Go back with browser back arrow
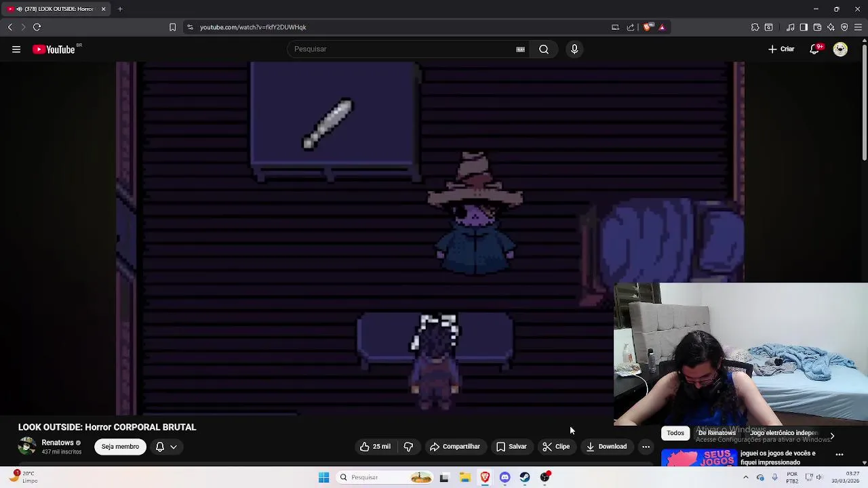Image resolution: width=868 pixels, height=488 pixels. point(9,27)
